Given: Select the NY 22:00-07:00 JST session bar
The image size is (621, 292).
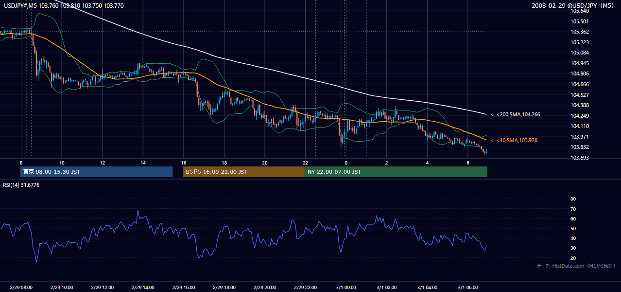Looking at the screenshot, I should [x=396, y=172].
